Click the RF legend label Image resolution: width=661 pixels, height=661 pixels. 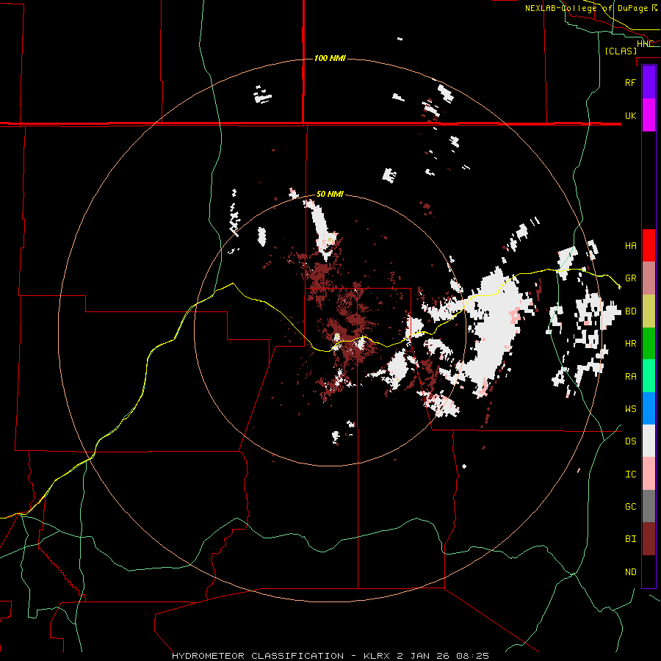pyautogui.click(x=630, y=82)
